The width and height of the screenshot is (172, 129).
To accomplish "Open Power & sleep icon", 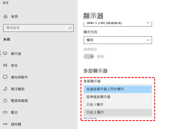I will 5,101.
